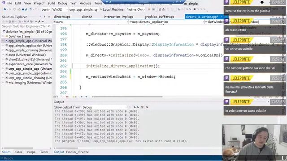
Task: Open the editor zoom percentage dropdown
Action: pos(57,97)
